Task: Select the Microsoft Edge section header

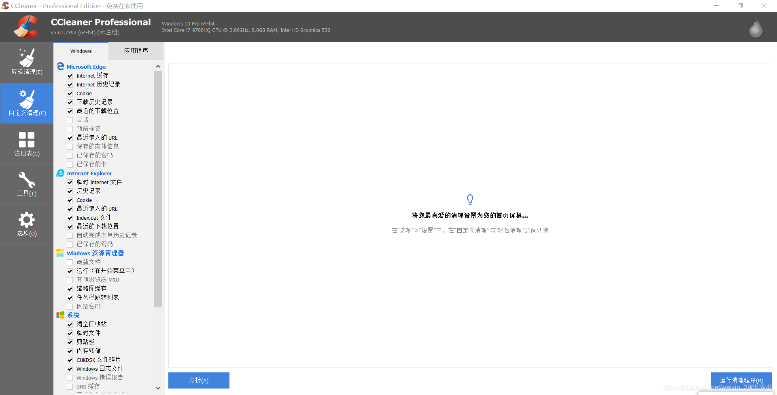Action: pos(86,67)
